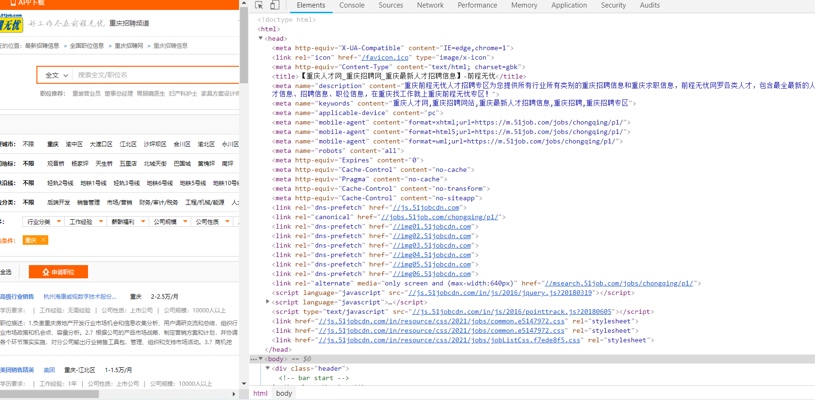Open the 公司性质 dropdown
Image resolution: width=815 pixels, height=400 pixels.
212,222
